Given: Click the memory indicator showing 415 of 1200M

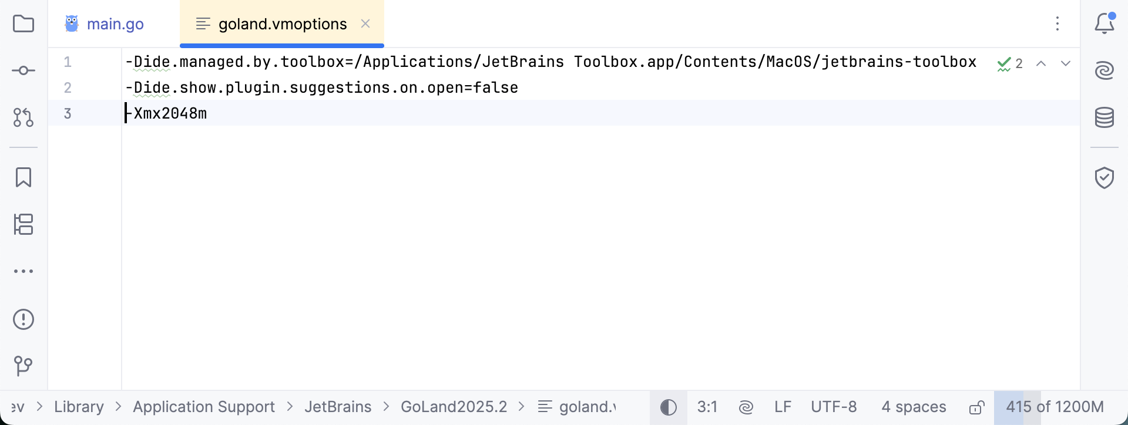Looking at the screenshot, I should [x=1055, y=407].
